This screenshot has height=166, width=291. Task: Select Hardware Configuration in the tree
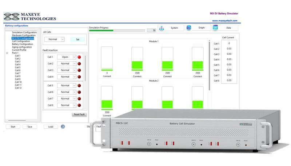point(24,35)
